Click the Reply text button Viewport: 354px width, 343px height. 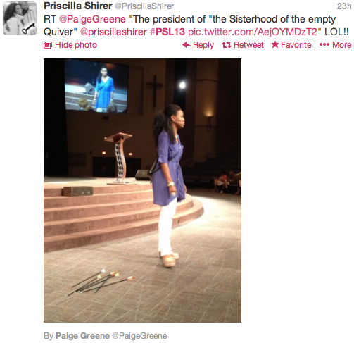point(203,45)
